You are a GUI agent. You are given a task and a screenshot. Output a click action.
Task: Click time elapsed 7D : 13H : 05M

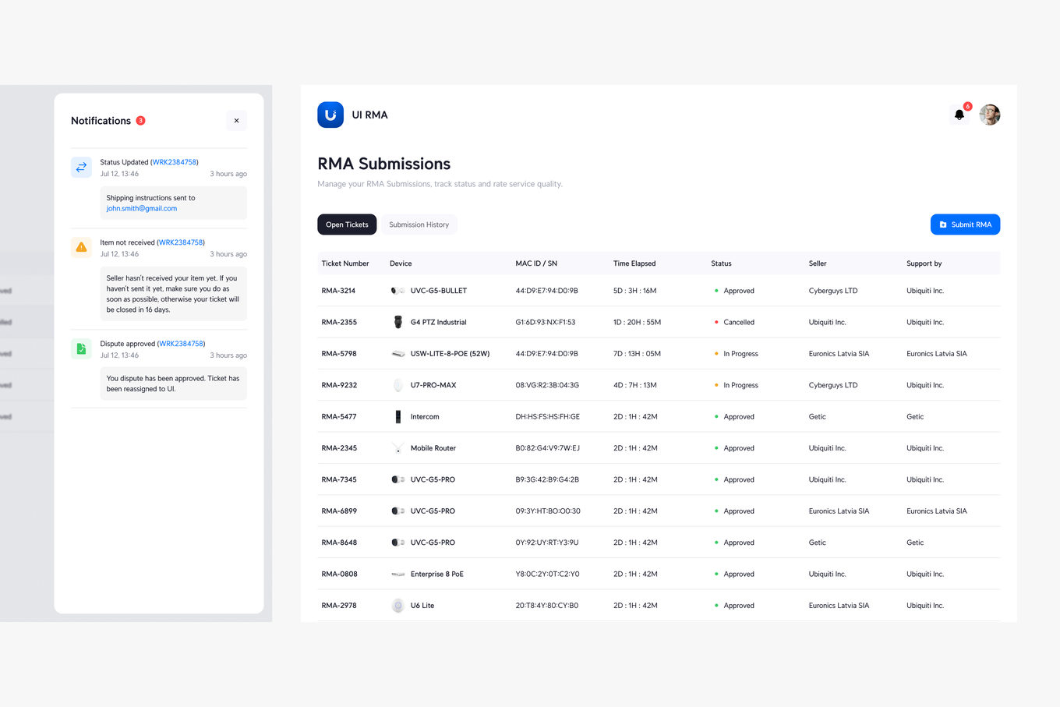(x=637, y=354)
